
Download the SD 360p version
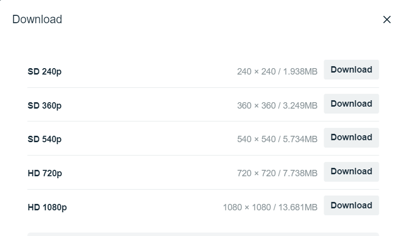351,104
